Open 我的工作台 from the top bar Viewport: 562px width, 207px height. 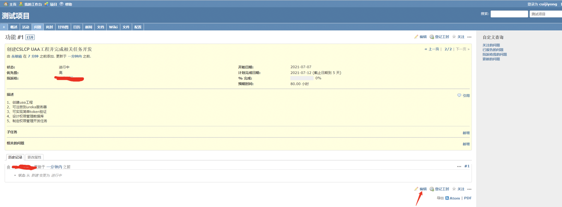coord(30,4)
